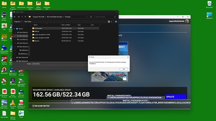216x121 pixels.
Task: Select the Official folder
Action: [x=37, y=31]
